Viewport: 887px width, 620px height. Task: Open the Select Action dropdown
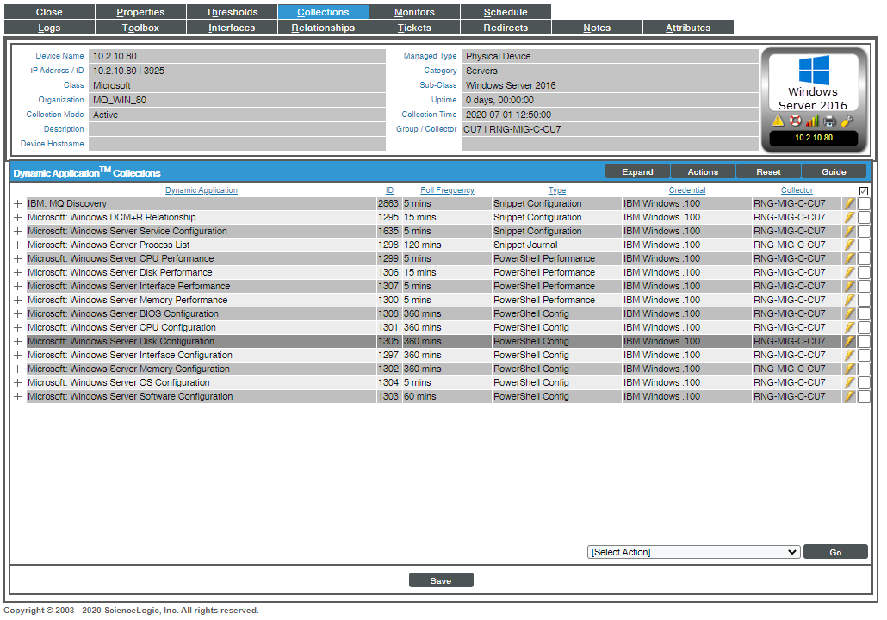pyautogui.click(x=693, y=551)
